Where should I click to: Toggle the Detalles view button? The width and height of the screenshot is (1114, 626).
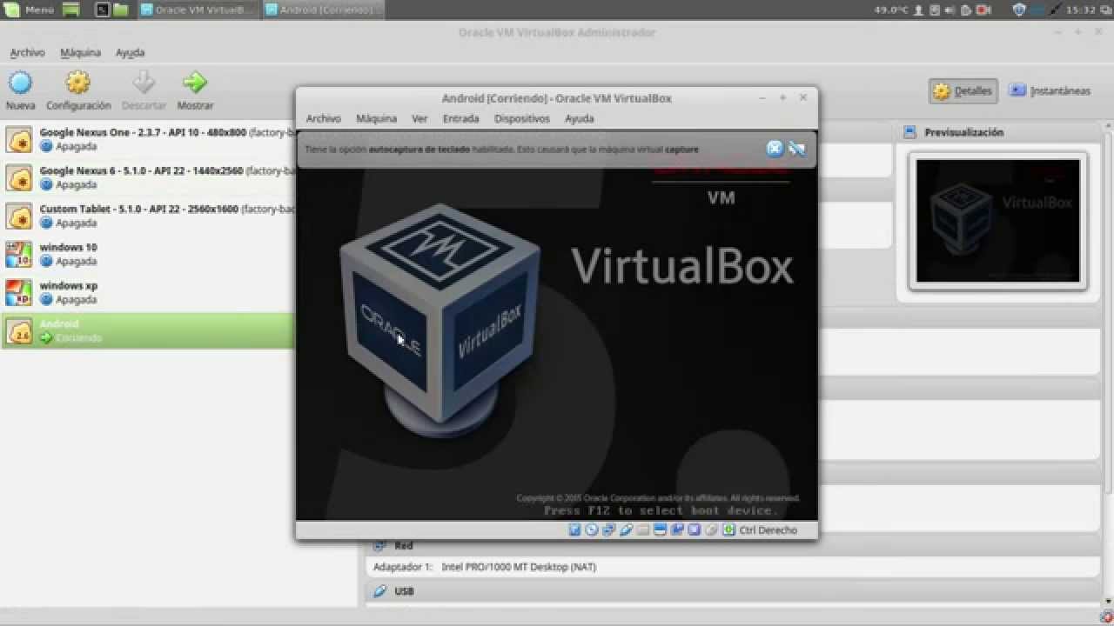pyautogui.click(x=963, y=90)
